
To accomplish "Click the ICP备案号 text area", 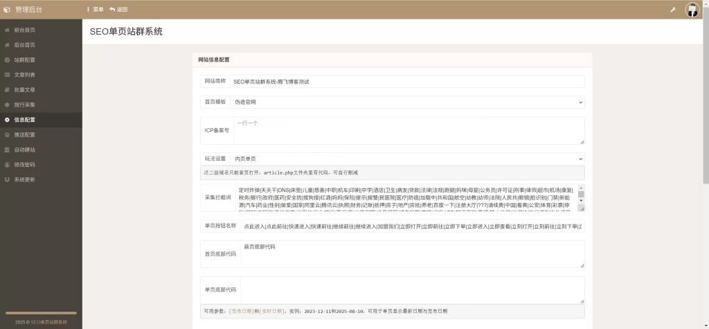I will click(409, 130).
